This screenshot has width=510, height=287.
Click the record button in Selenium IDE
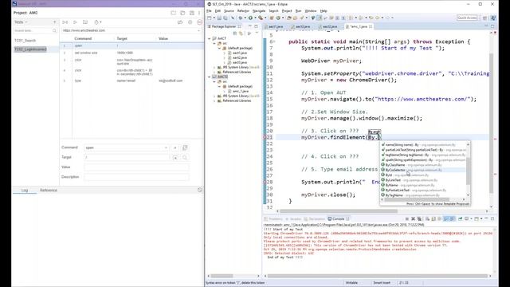(200, 22)
